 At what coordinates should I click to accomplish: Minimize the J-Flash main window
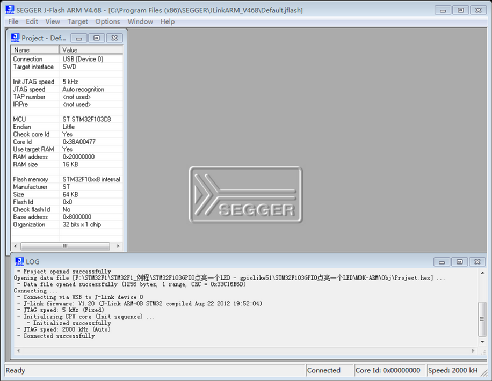[443, 10]
